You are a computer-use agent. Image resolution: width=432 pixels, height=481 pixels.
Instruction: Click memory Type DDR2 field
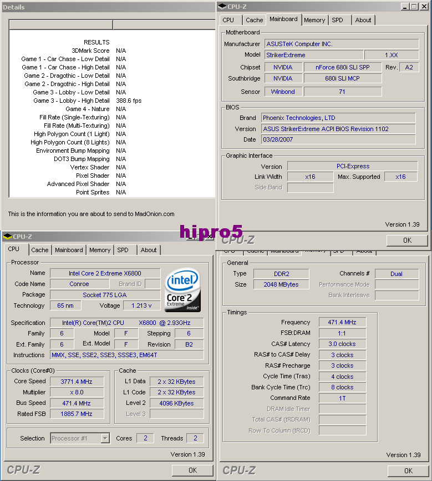pos(281,274)
